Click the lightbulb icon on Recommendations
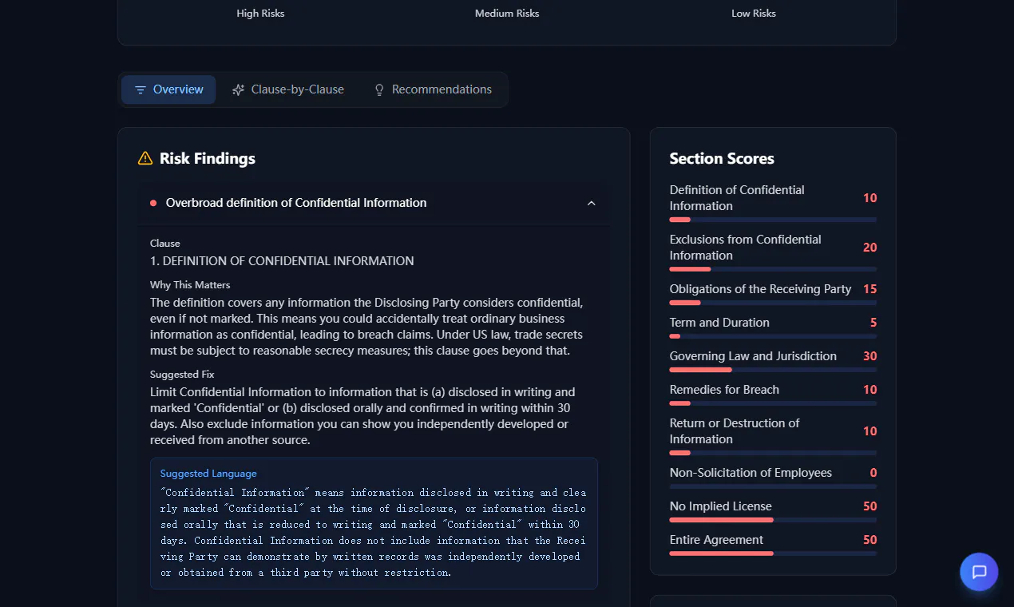The width and height of the screenshot is (1014, 607). pyautogui.click(x=379, y=90)
